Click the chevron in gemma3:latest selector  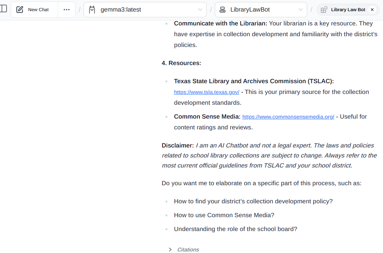point(200,10)
